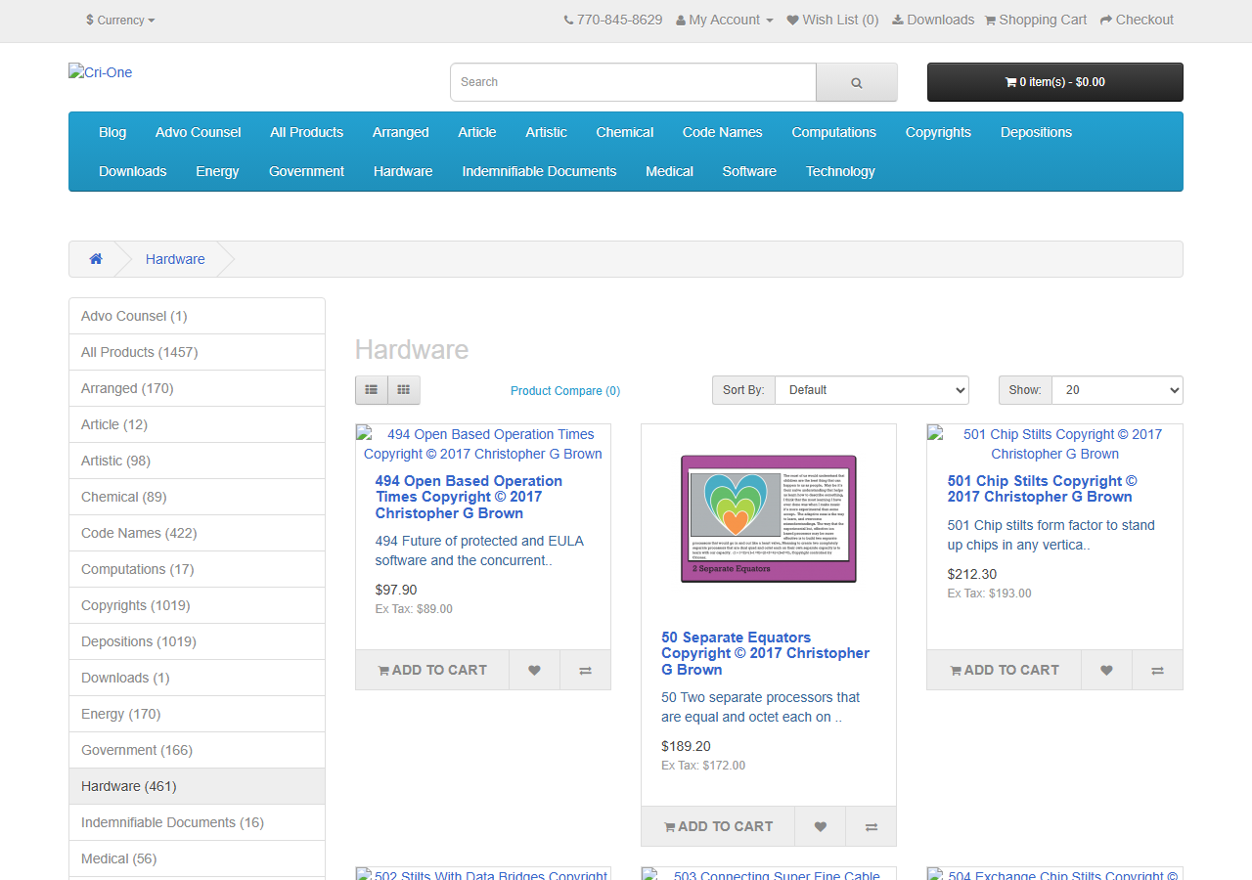Open Medical in navigation bar
1252x880 pixels.
669,171
